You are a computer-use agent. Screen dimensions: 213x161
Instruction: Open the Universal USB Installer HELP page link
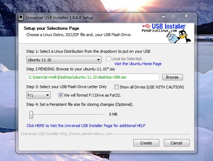[x=86, y=126]
